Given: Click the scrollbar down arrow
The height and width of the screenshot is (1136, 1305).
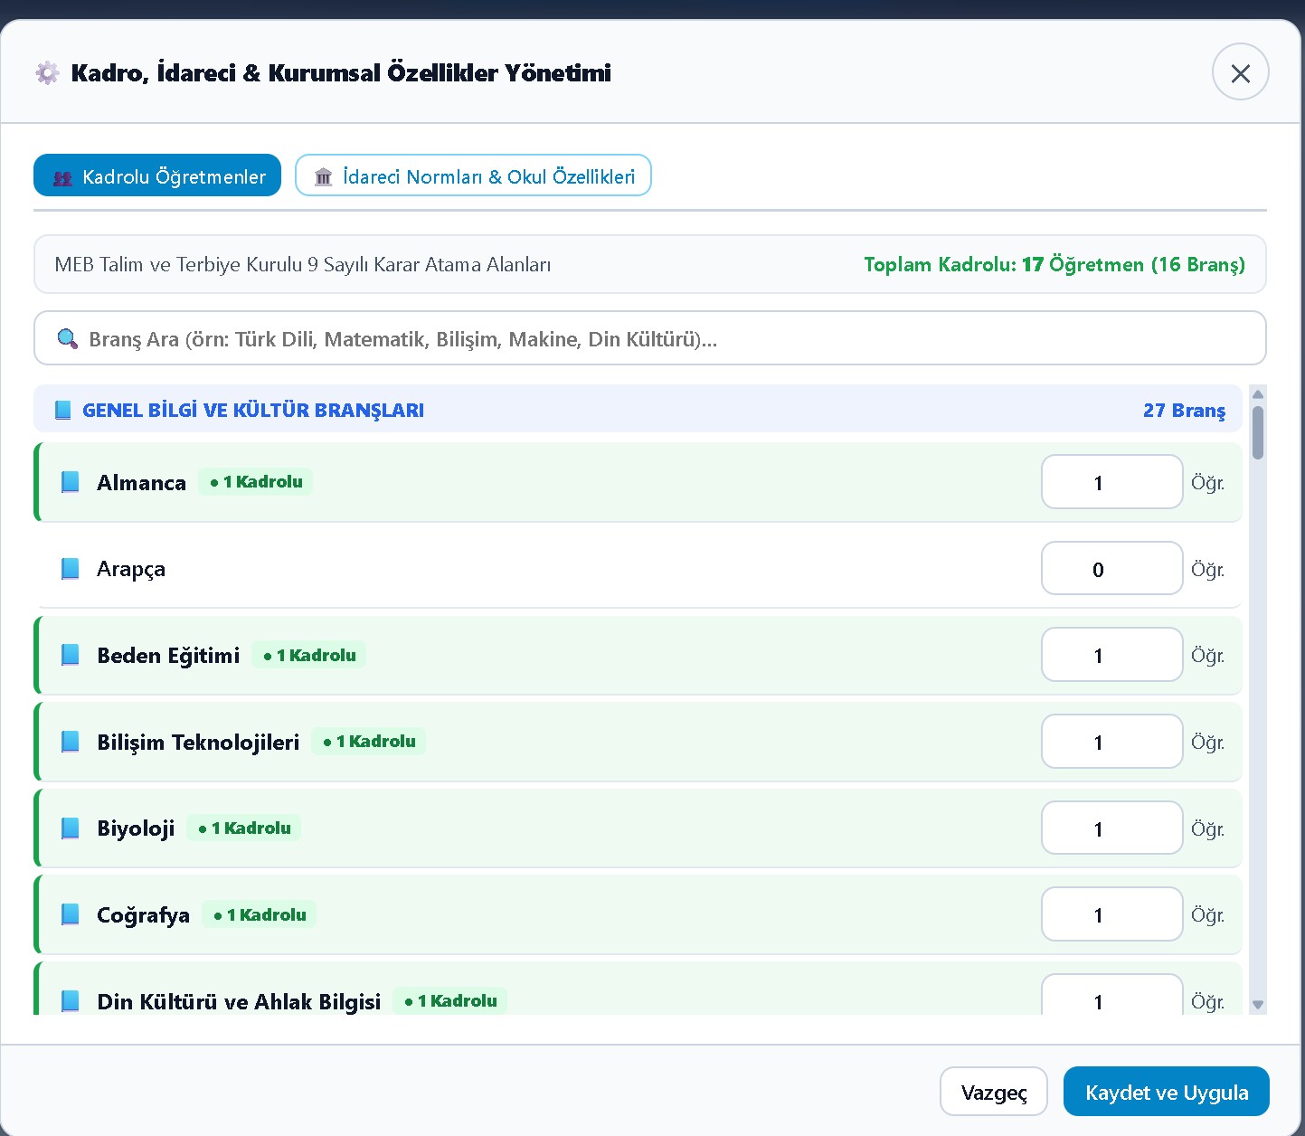Looking at the screenshot, I should coord(1257,1005).
